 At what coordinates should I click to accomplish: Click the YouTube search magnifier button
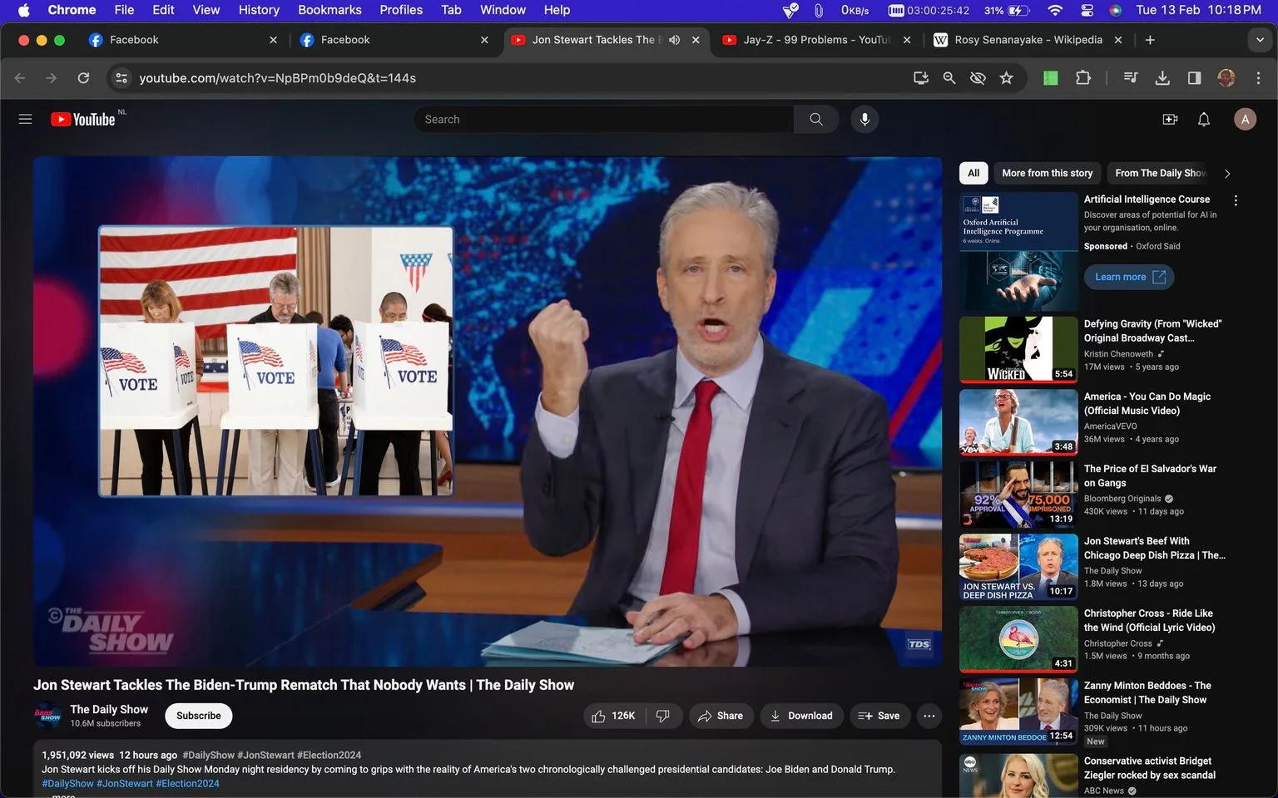tap(816, 119)
